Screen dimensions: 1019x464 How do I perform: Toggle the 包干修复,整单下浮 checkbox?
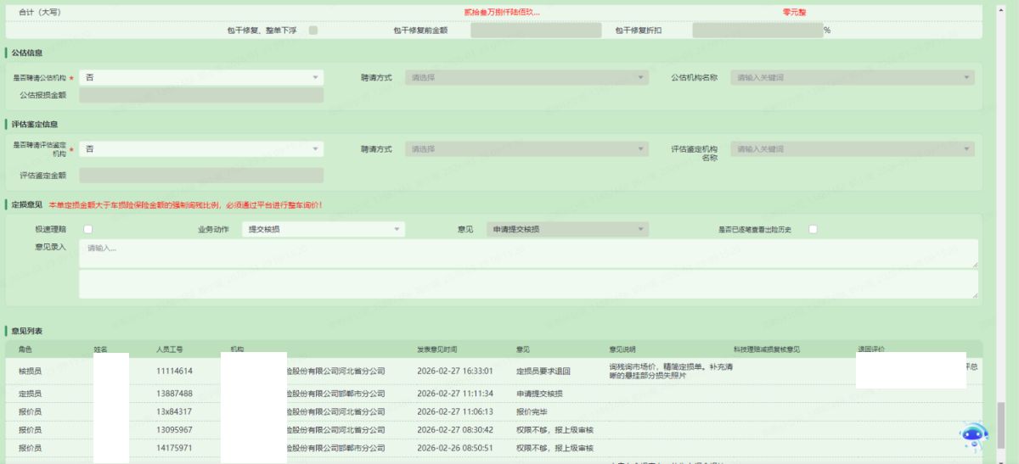point(313,31)
